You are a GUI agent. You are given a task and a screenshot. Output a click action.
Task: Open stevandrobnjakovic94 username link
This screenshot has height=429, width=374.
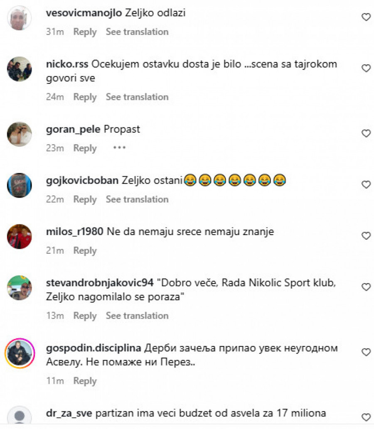click(x=100, y=283)
